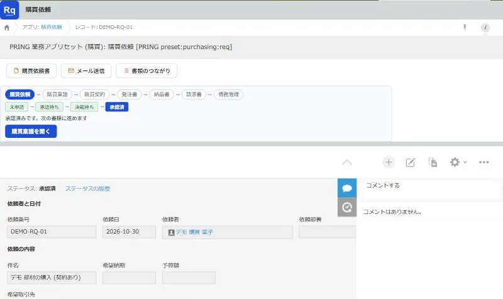Viewport: 503px width, 299px height.
Task: Click the 購買稟議を開く button
Action: (x=31, y=132)
